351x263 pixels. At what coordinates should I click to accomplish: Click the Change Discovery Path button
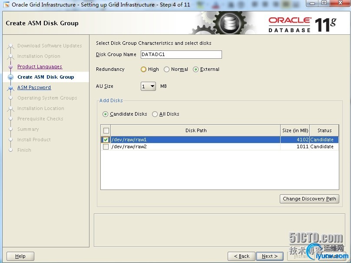pos(309,199)
